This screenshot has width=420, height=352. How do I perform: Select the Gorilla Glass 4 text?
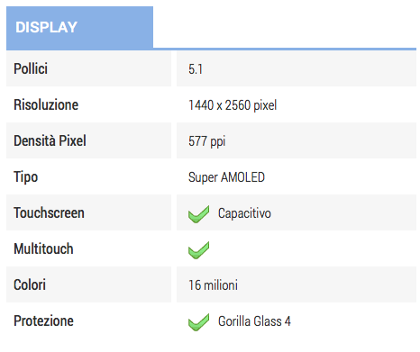point(254,321)
